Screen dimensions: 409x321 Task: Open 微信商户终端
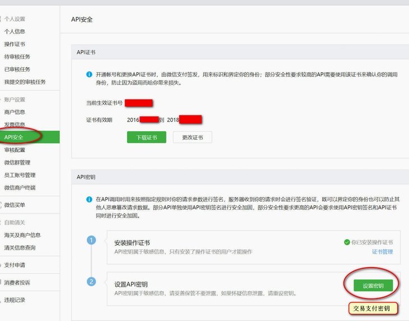pyautogui.click(x=20, y=187)
